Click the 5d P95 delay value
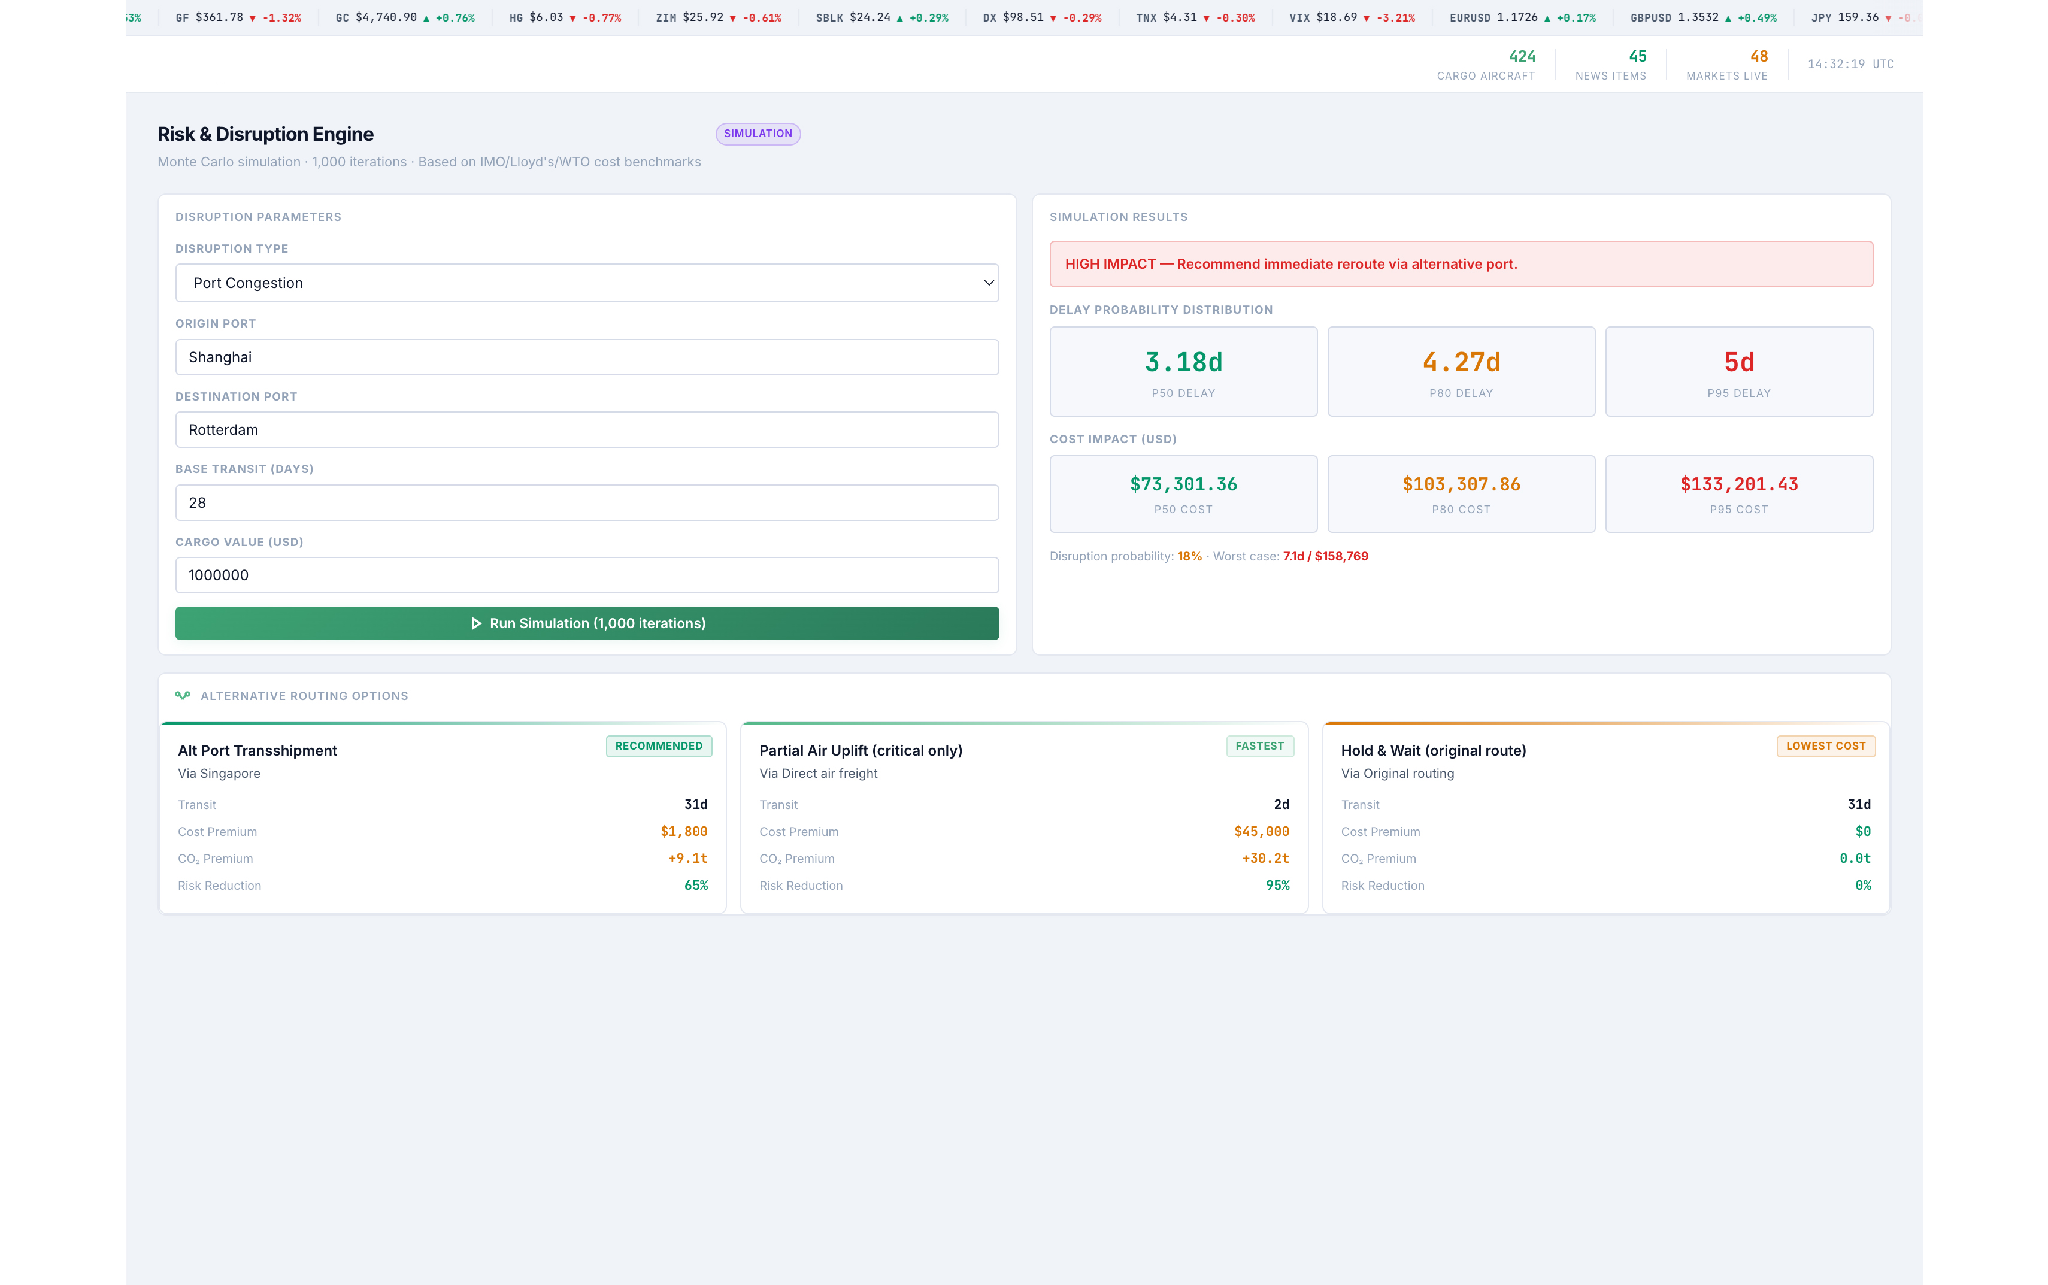Screen dimensions: 2048x1285 click(x=1738, y=362)
